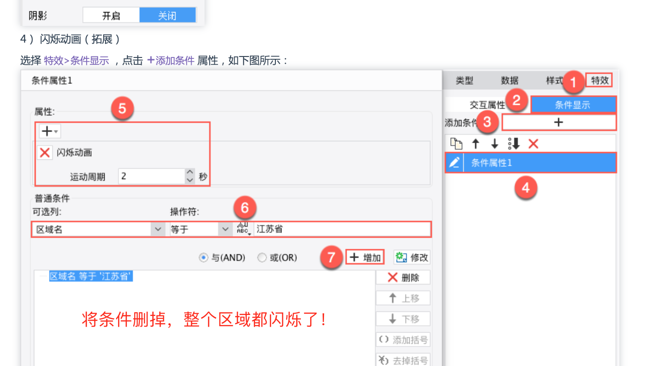Click the plus button to add a condition
648x366 pixels.
click(x=559, y=122)
